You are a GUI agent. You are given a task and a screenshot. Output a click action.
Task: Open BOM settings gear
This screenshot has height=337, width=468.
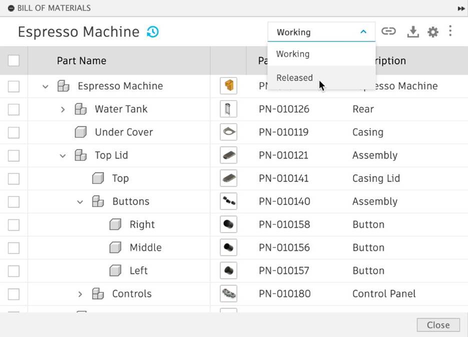click(432, 31)
